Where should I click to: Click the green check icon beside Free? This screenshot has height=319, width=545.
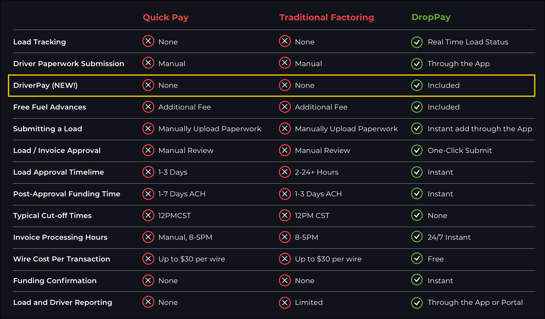point(417,259)
